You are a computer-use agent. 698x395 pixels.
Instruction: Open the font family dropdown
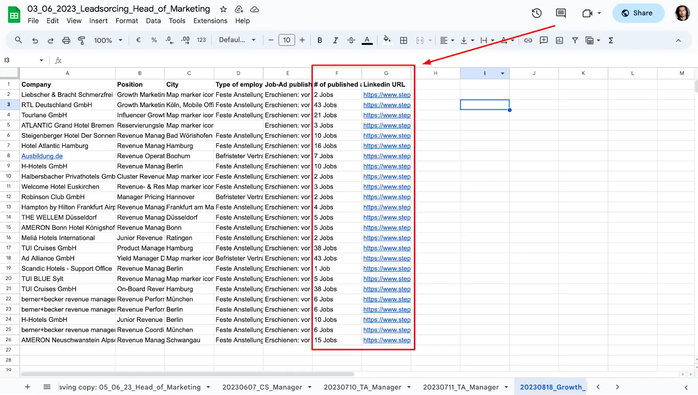pyautogui.click(x=237, y=40)
